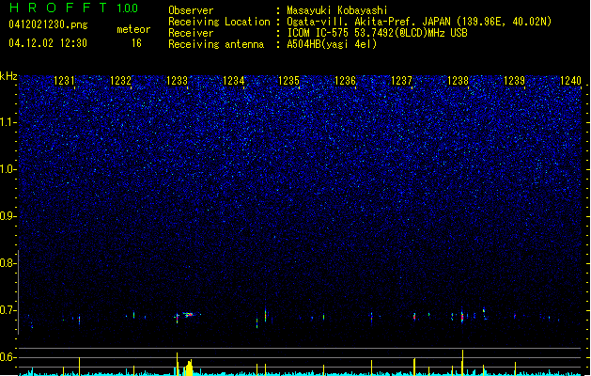
Task: Click the version number 1.00
Action: coord(128,8)
